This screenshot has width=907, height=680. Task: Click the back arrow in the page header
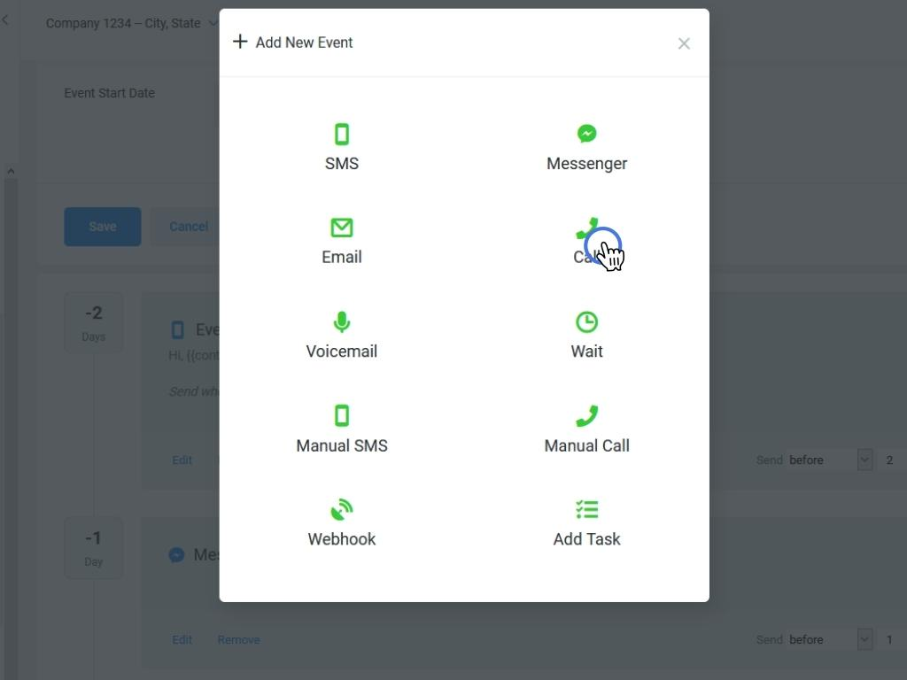[5, 20]
